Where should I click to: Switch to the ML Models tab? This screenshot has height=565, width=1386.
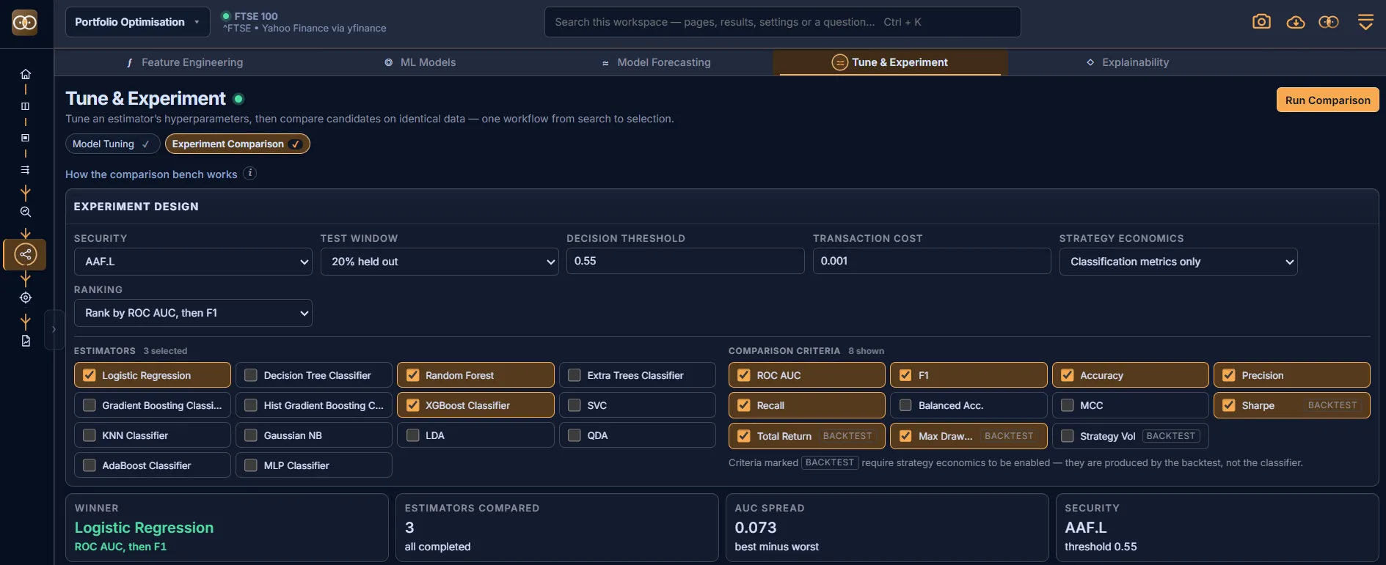(420, 62)
